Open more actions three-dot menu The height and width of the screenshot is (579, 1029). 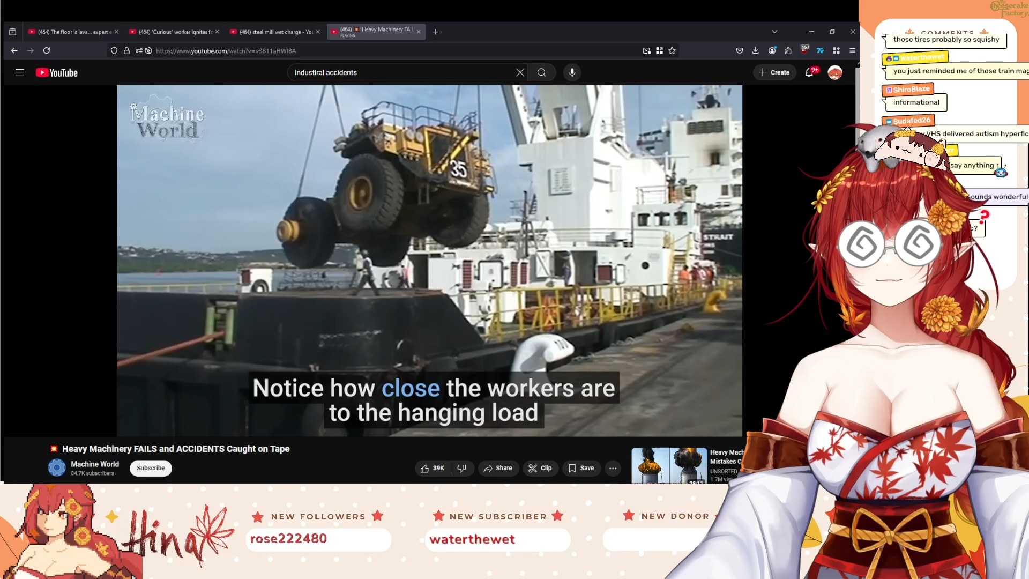click(x=613, y=468)
